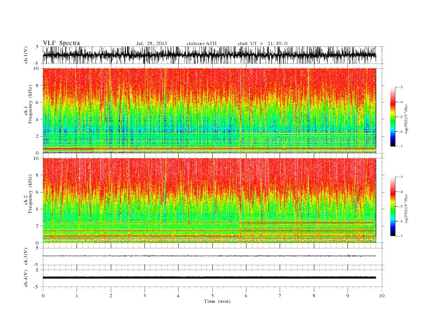This screenshot has height=332, width=430.
Task: Click the ch.2 frequency tick label "8"
Action: [37, 175]
